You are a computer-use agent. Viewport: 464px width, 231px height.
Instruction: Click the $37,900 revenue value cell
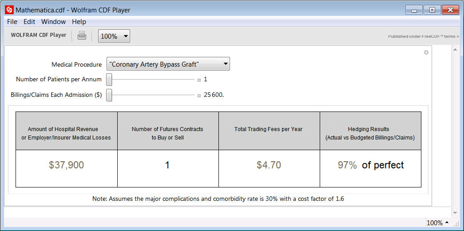pyautogui.click(x=66, y=165)
